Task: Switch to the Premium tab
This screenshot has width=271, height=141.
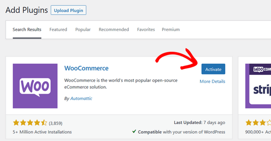Action: [x=171, y=29]
